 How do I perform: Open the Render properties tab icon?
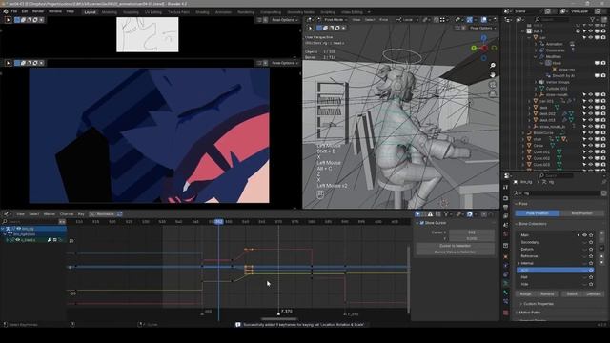coord(505,198)
